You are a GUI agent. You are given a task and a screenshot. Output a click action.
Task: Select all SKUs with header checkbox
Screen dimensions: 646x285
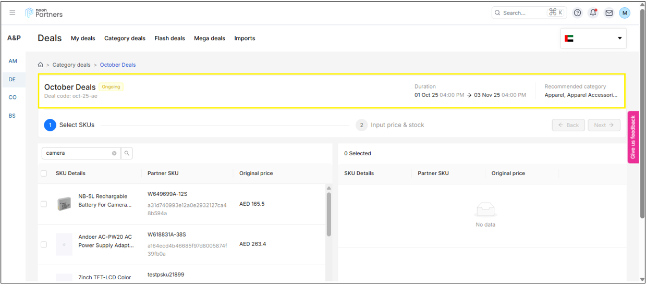pos(44,174)
